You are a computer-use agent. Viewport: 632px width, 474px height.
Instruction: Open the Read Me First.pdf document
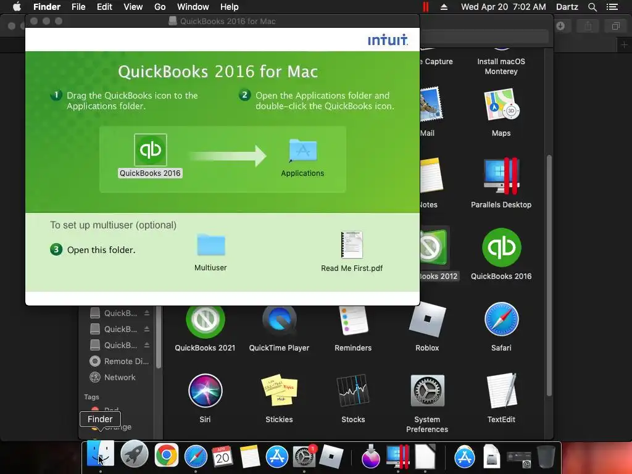coord(352,244)
